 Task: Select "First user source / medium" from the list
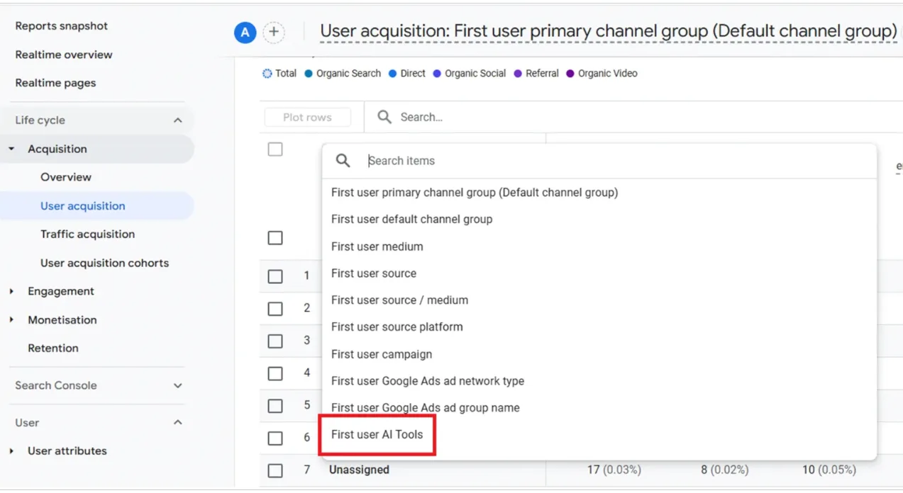(399, 300)
